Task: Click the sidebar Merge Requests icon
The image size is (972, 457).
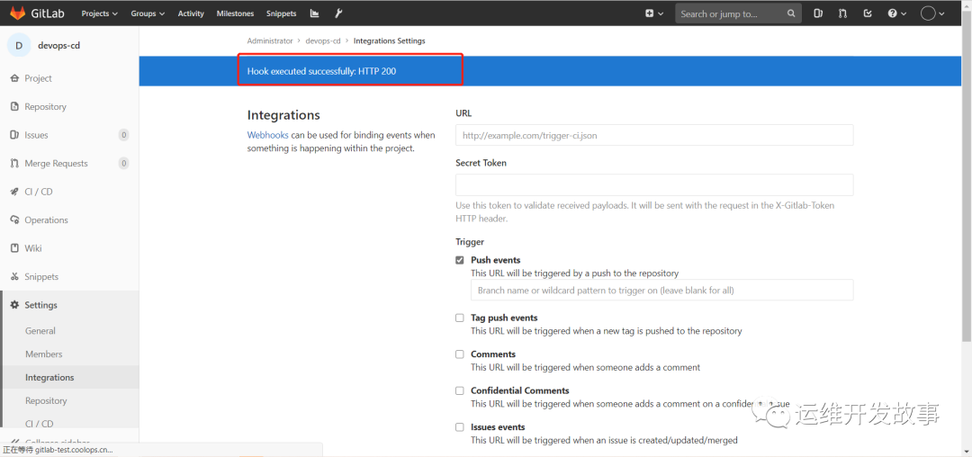Action: [15, 164]
